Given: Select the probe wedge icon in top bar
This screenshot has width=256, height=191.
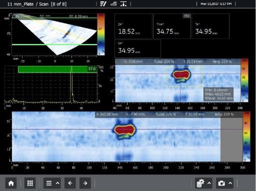Looking at the screenshot, I should [x=103, y=4].
